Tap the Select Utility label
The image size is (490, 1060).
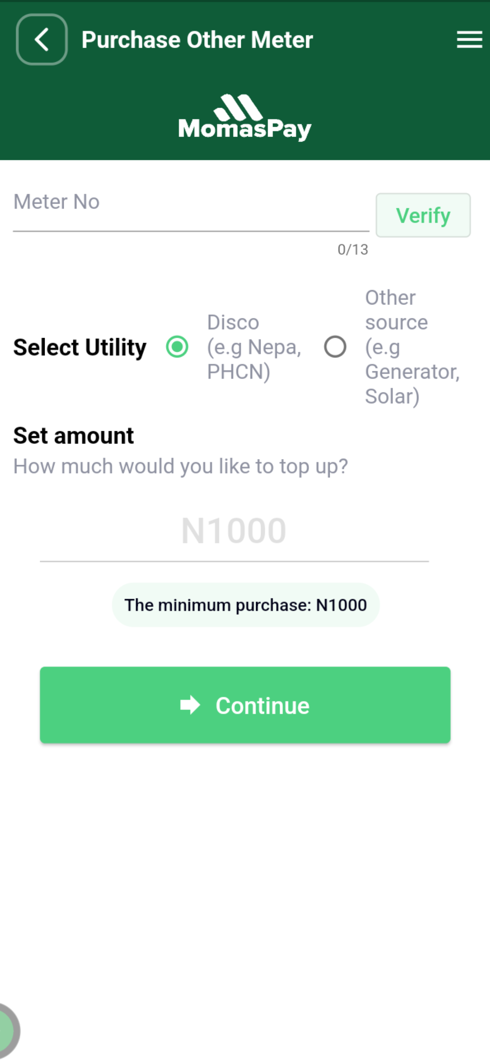pos(80,347)
